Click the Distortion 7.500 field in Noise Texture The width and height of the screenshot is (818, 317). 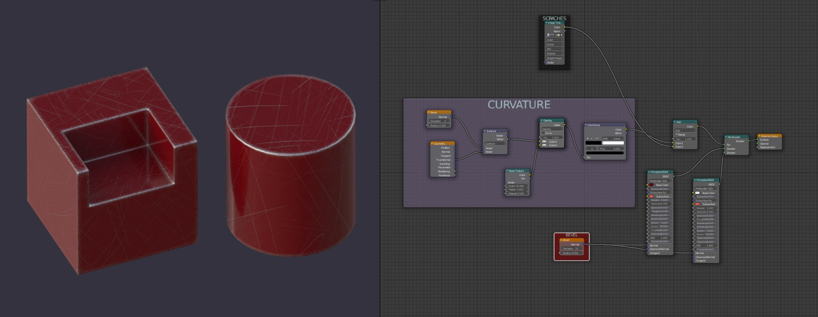click(x=516, y=194)
